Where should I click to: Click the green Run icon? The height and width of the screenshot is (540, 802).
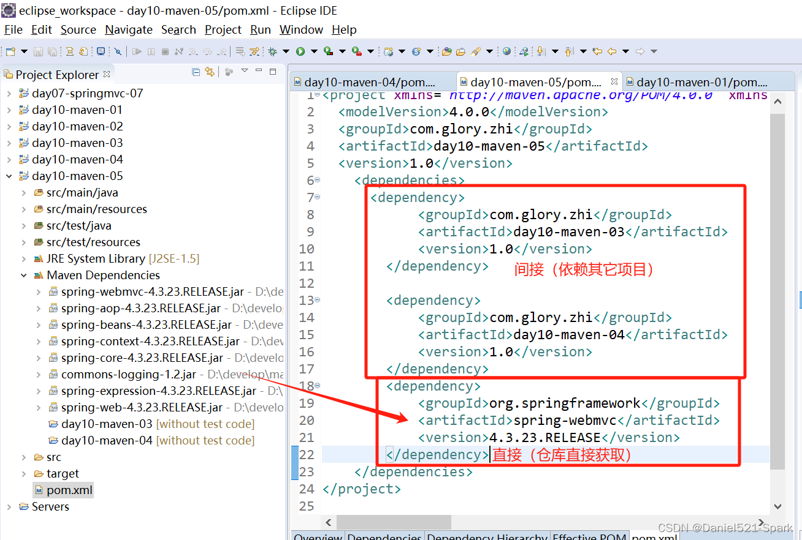[300, 51]
